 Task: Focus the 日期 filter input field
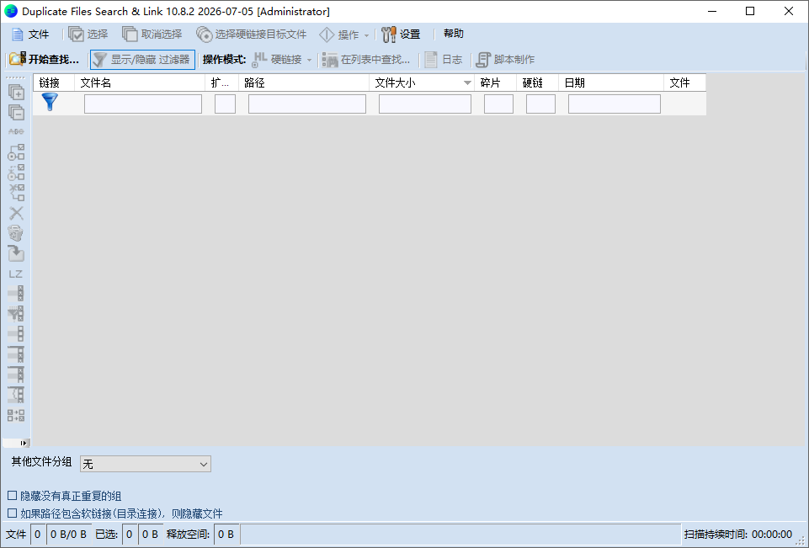[615, 104]
